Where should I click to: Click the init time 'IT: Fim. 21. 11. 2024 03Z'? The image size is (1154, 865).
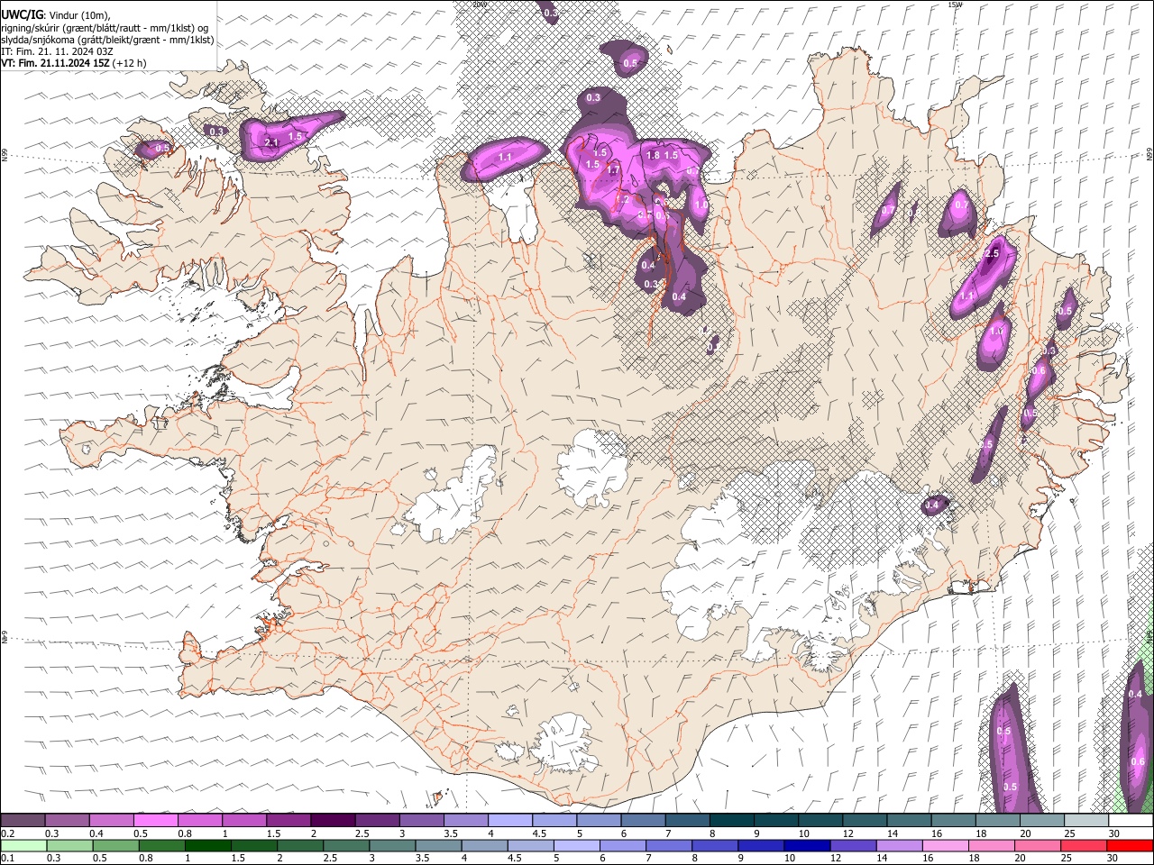click(x=58, y=51)
